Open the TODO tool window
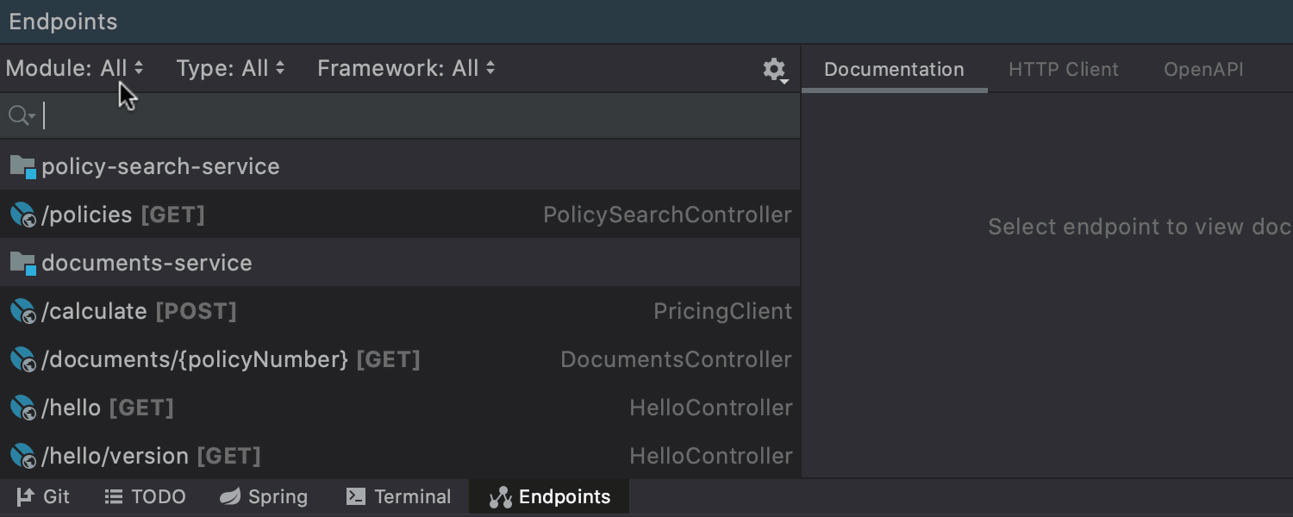Image resolution: width=1293 pixels, height=517 pixels. [x=145, y=497]
